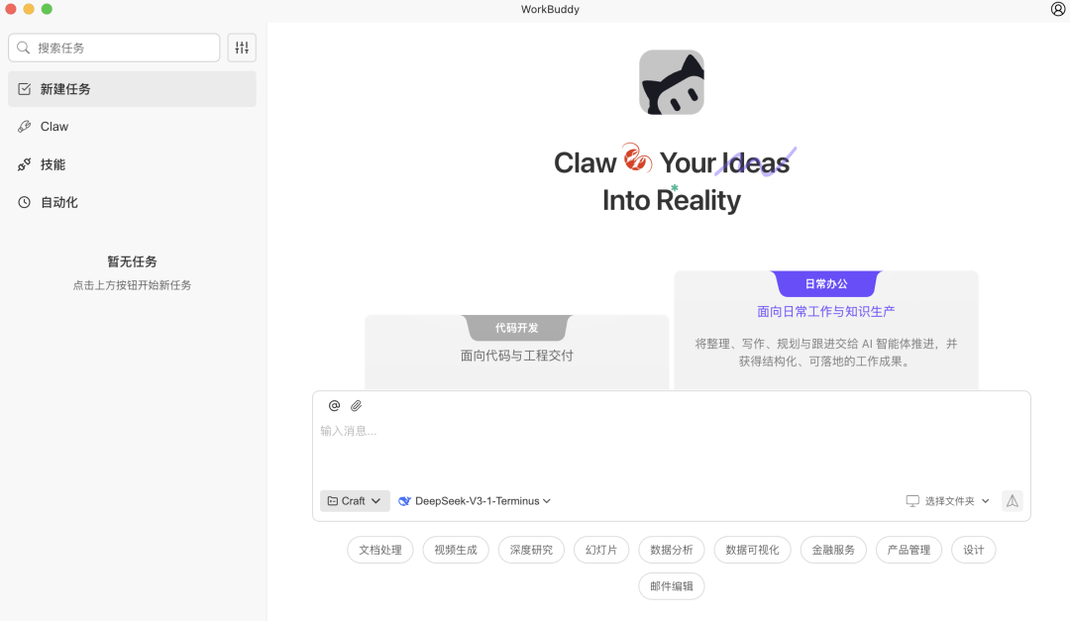1070x621 pixels.
Task: Open the account profile icon
Action: (1056, 9)
